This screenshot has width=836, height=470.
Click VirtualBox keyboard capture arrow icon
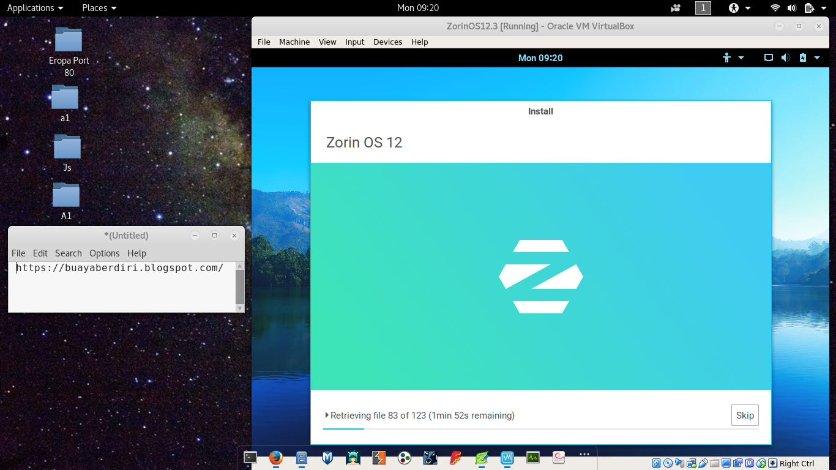click(x=772, y=463)
